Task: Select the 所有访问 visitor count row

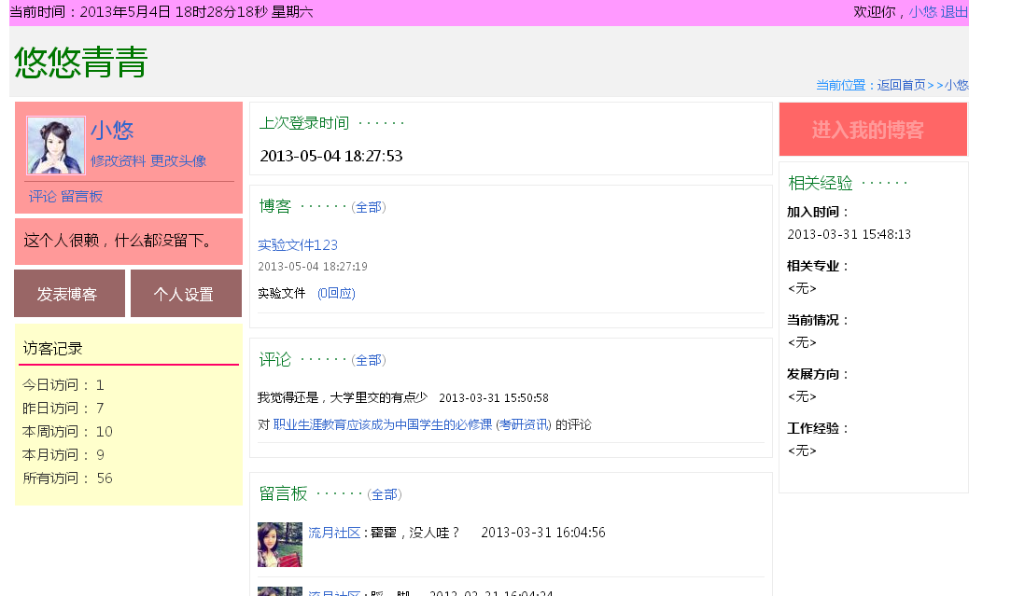Action: (68, 478)
